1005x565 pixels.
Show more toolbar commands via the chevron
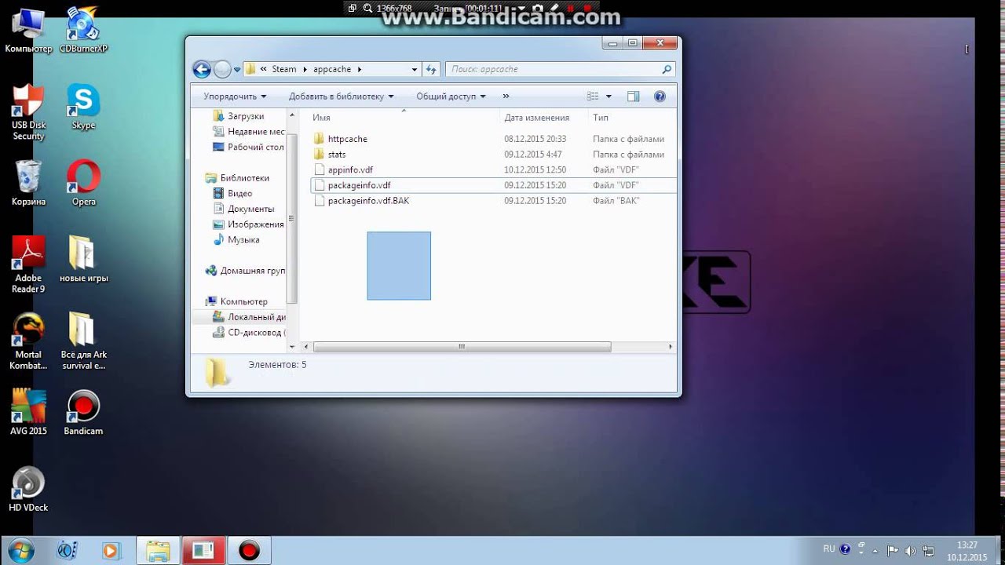coord(506,97)
